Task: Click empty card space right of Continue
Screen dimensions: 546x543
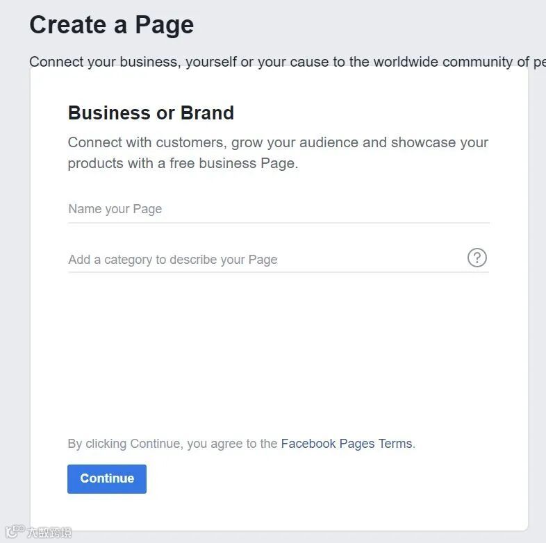Action: tap(313, 479)
